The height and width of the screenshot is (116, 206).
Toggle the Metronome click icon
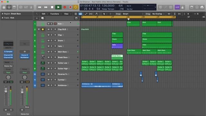[x=183, y=7]
